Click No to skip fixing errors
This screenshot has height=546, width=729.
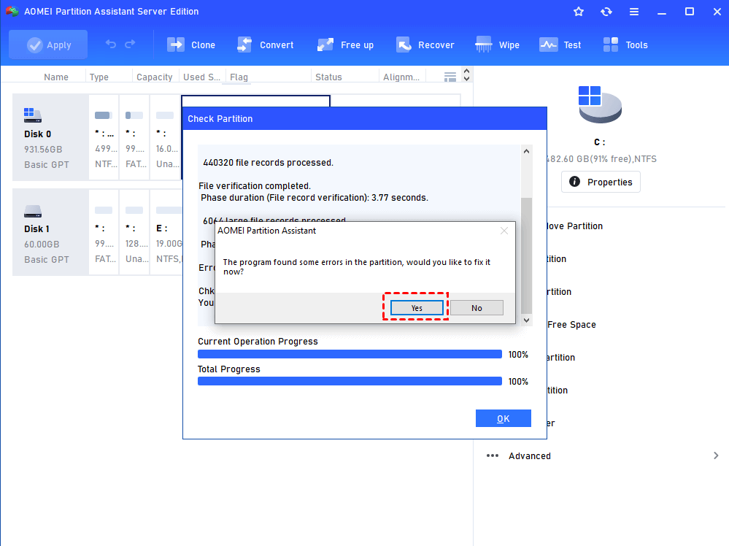(x=477, y=308)
